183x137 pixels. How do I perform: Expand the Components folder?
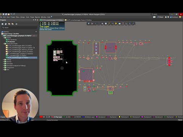3,68
